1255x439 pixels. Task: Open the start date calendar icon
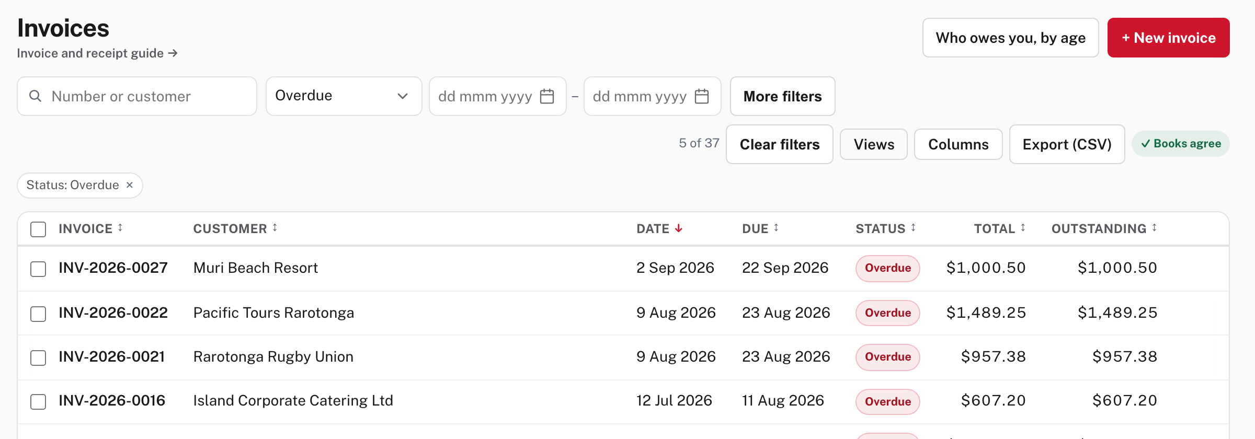pos(547,96)
